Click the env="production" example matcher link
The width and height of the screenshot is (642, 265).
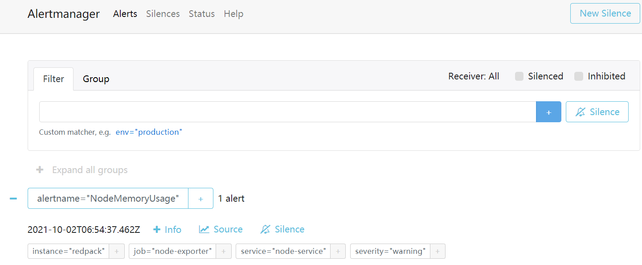click(149, 132)
